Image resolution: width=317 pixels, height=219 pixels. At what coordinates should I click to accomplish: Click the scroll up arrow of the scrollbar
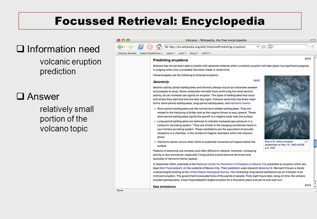point(315,184)
